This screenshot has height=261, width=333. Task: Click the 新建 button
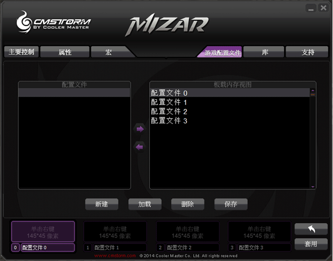[102, 204]
